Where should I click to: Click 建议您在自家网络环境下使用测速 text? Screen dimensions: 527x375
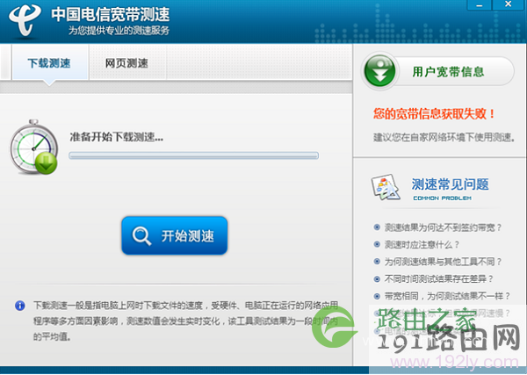click(444, 137)
